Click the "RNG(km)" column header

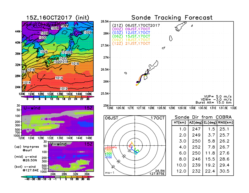(225, 123)
